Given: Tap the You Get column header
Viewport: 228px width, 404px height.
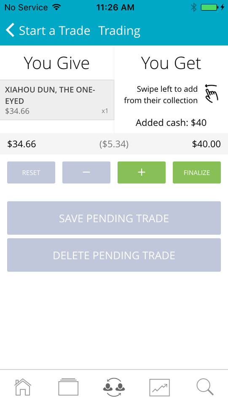Looking at the screenshot, I should click(171, 63).
